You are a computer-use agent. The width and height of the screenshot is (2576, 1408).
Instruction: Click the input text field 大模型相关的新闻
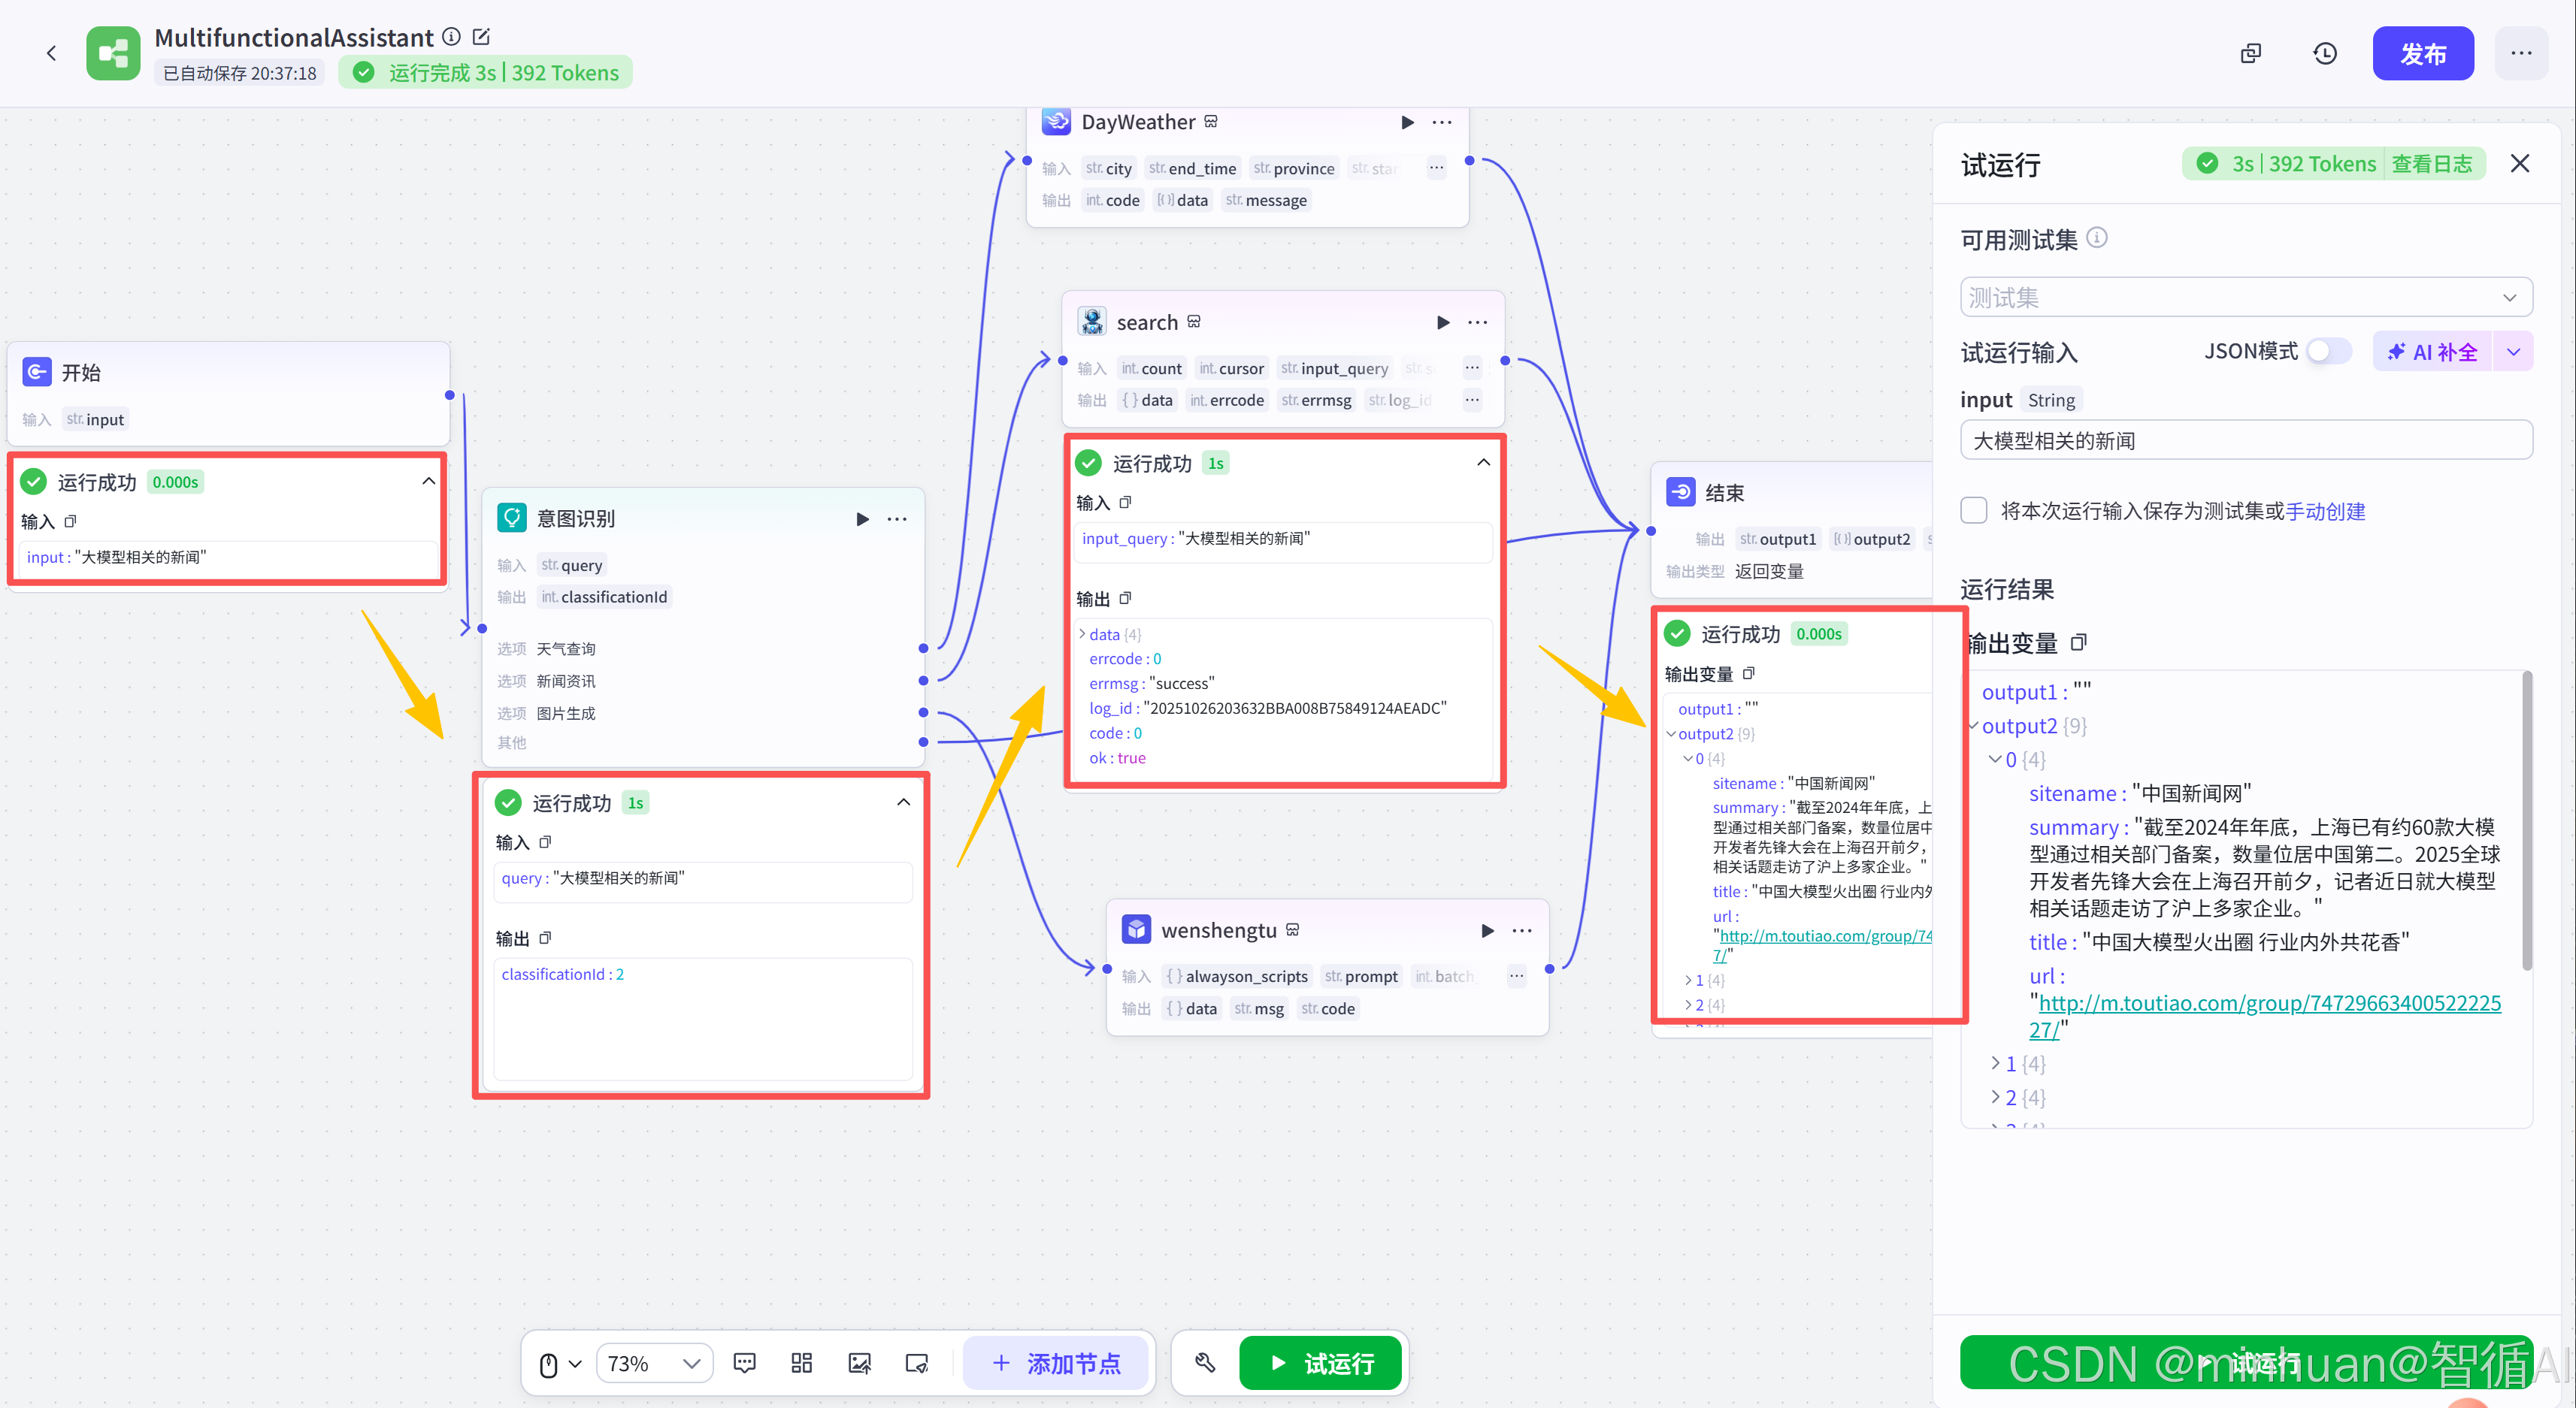(x=2246, y=441)
